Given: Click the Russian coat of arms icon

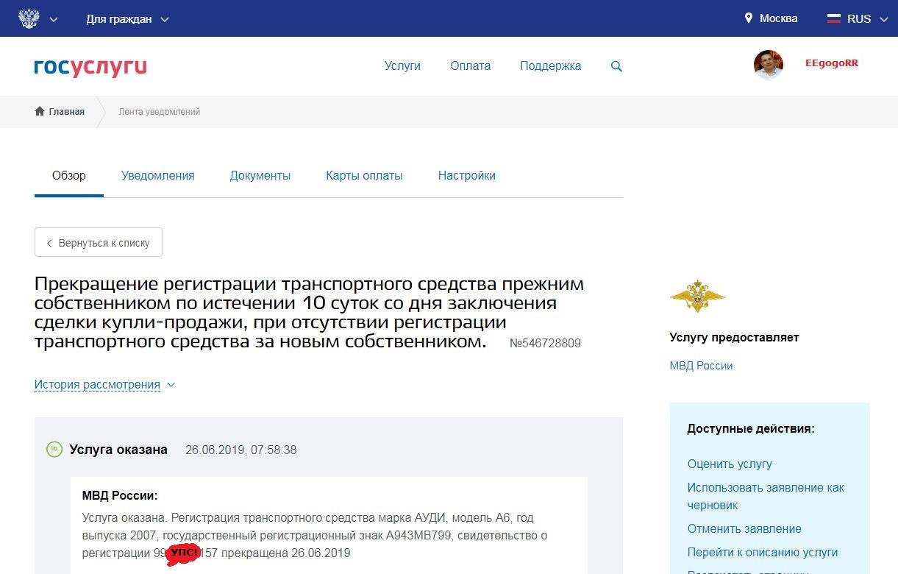Looking at the screenshot, I should (x=29, y=18).
